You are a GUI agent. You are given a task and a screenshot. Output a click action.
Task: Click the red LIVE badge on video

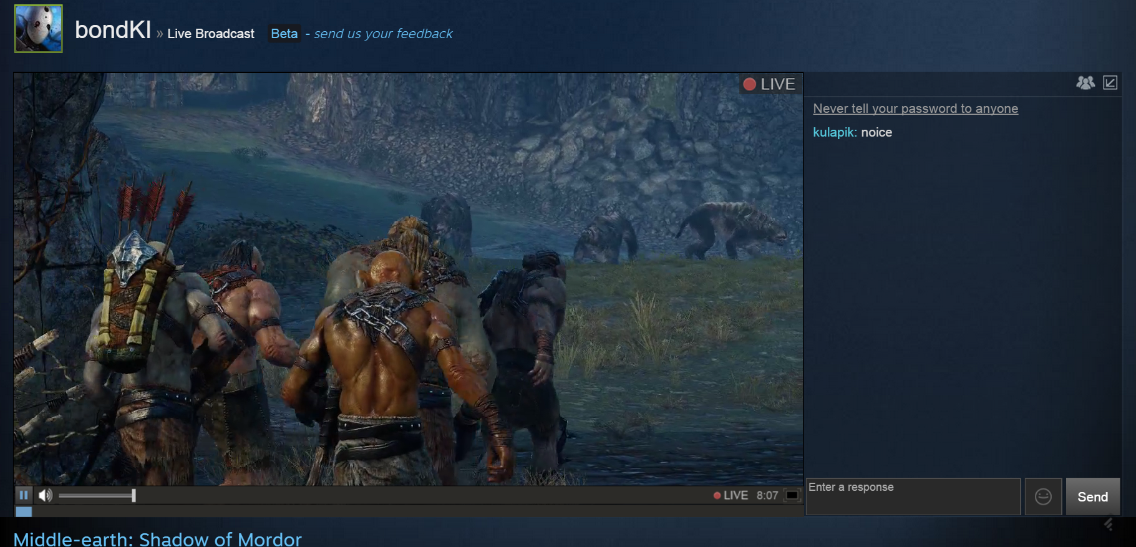click(x=770, y=84)
